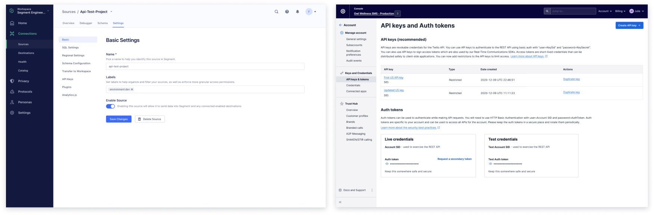
Task: Open the Billing dropdown in Twilio header
Action: (x=620, y=11)
